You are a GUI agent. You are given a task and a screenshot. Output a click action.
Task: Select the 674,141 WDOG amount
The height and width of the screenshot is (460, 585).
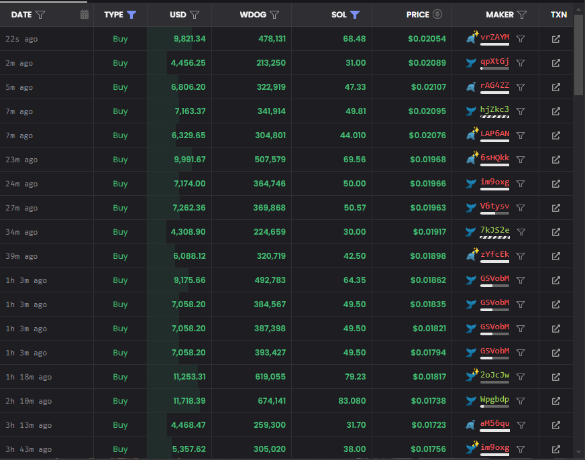click(272, 401)
